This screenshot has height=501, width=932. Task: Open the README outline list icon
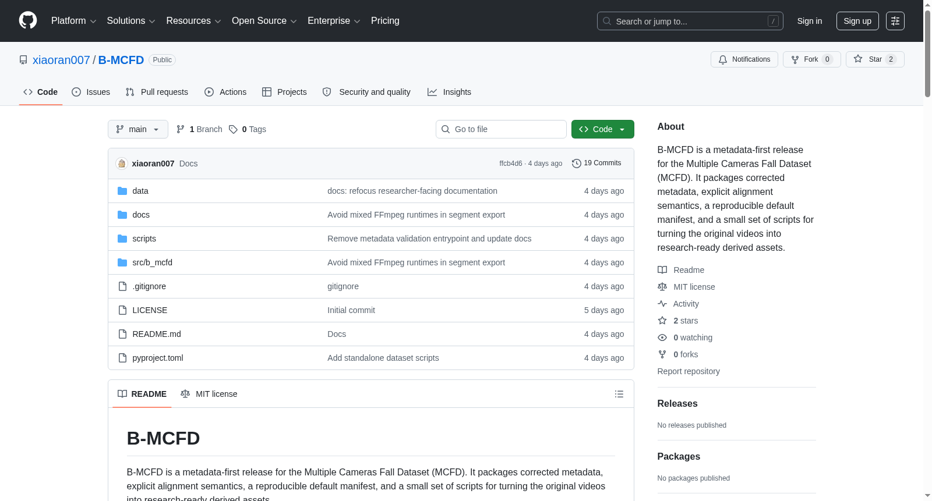tap(619, 394)
